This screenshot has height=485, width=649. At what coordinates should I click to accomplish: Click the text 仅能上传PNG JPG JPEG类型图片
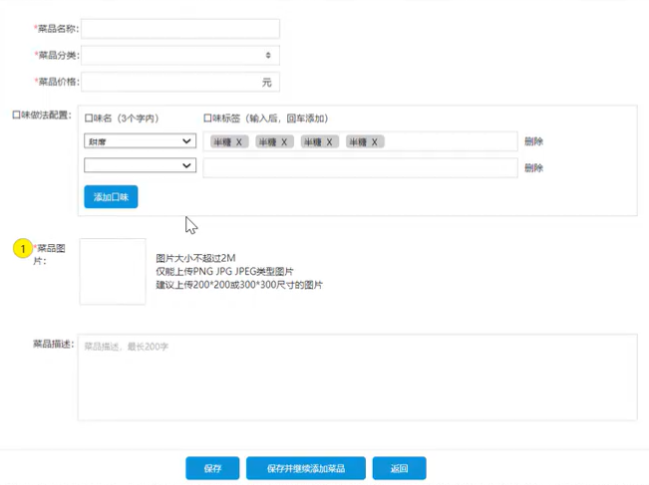224,271
